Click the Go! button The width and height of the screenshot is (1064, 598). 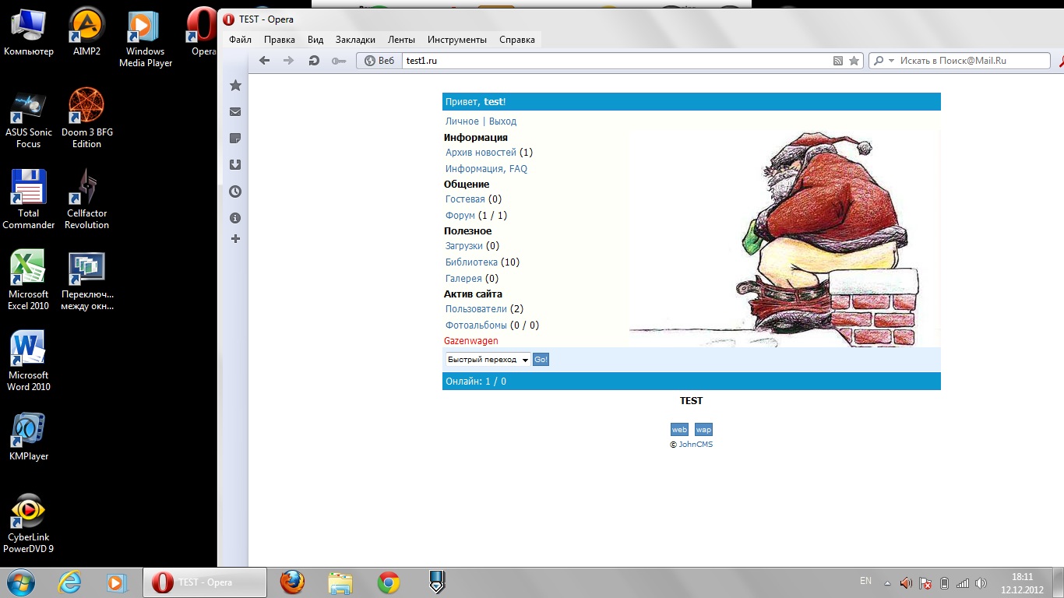point(541,360)
